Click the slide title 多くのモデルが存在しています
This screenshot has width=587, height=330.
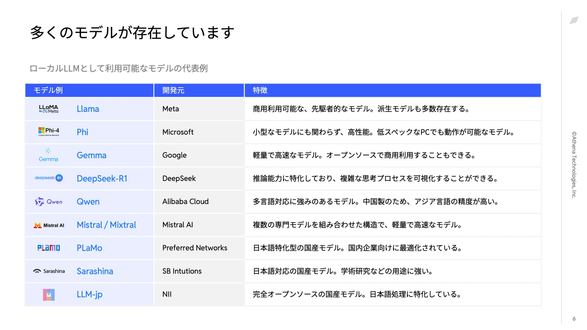click(132, 32)
